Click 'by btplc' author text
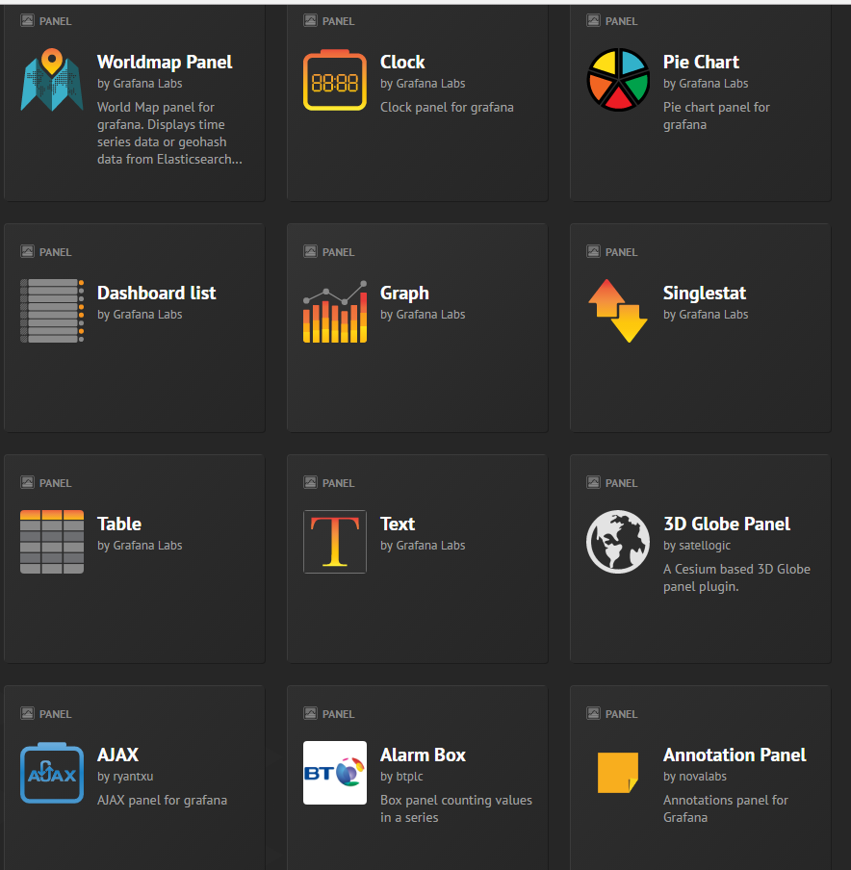The height and width of the screenshot is (870, 851). tap(401, 777)
